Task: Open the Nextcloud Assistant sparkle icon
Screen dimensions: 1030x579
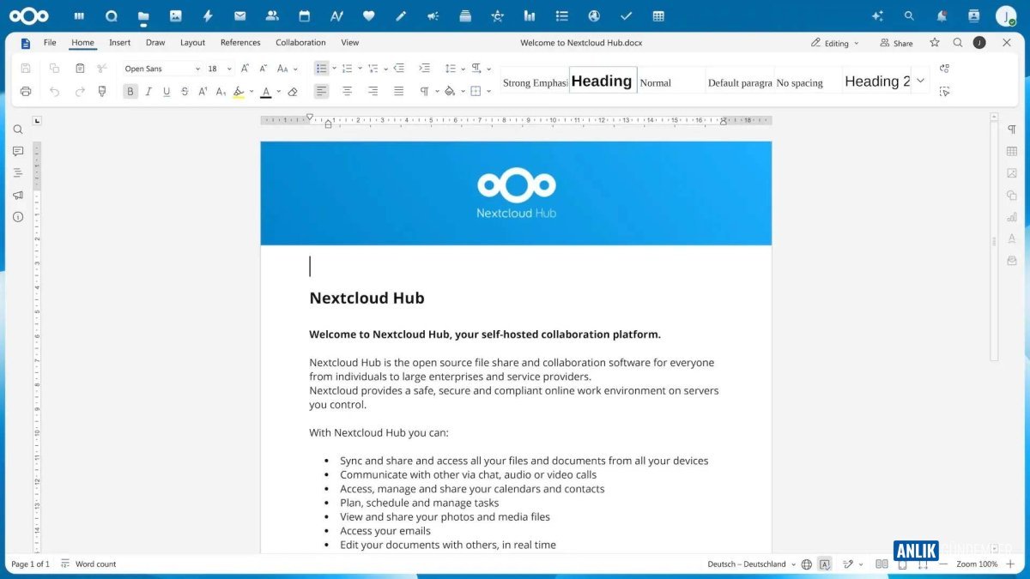Action: (x=877, y=15)
